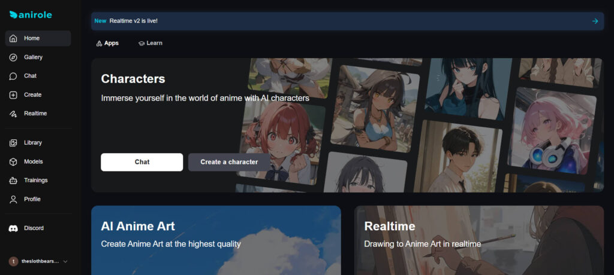The image size is (614, 275).
Task: Click the Create a character button
Action: [229, 162]
